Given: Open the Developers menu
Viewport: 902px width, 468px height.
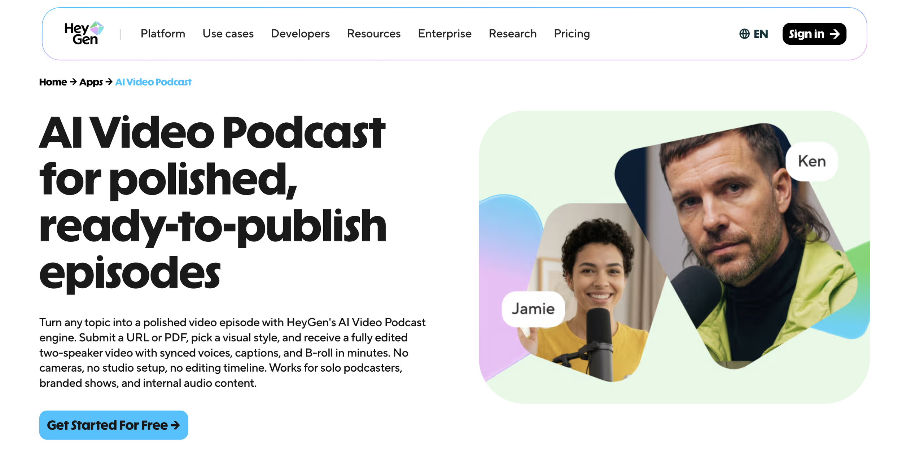Looking at the screenshot, I should pos(300,34).
